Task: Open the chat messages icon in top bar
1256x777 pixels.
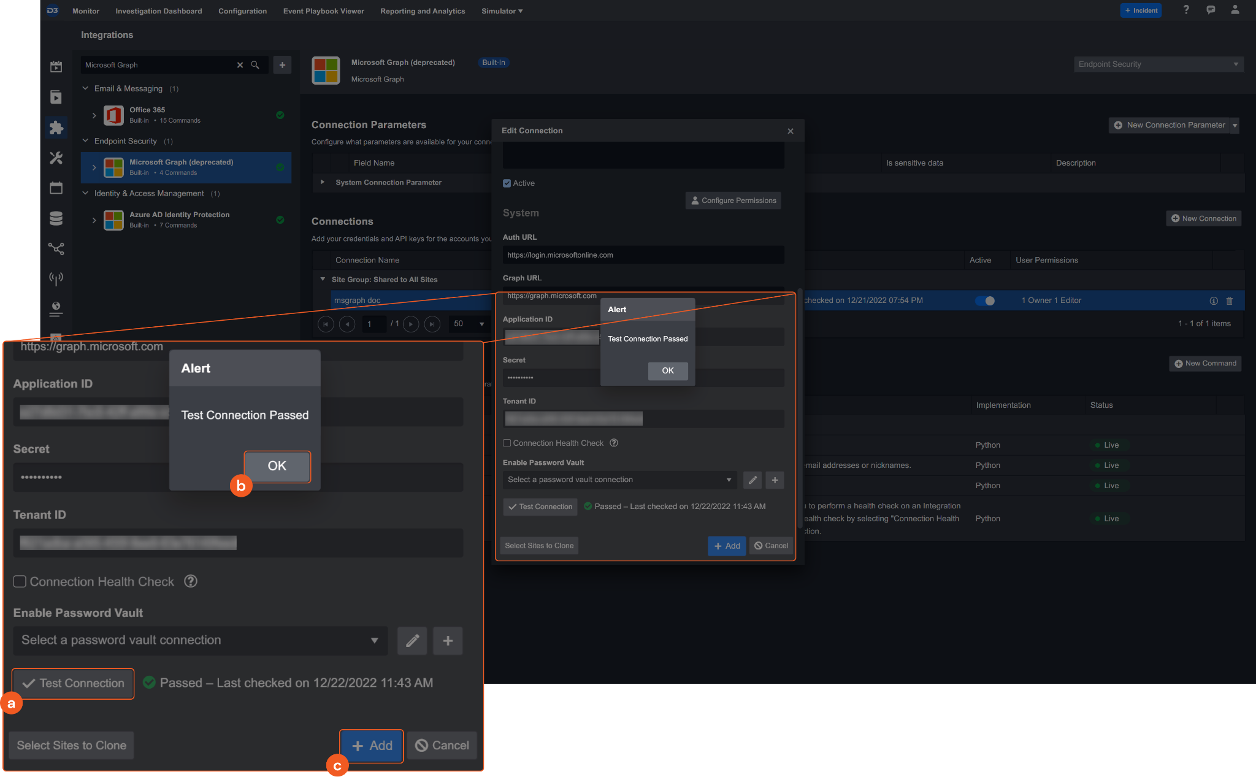Action: (1211, 10)
